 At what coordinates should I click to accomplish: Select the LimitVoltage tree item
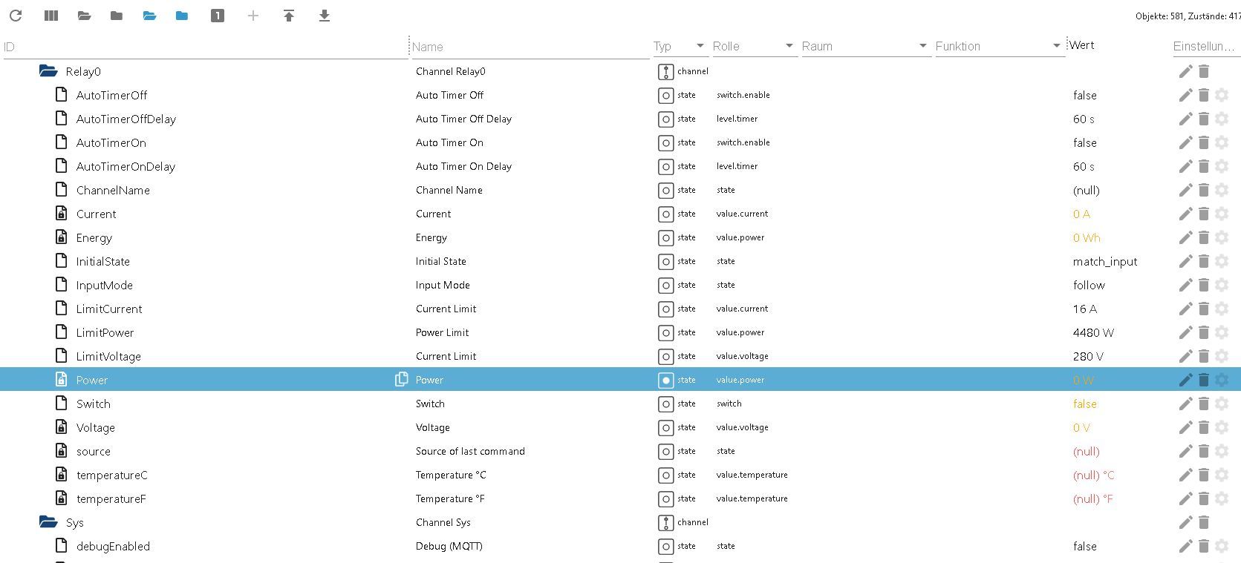tap(108, 356)
